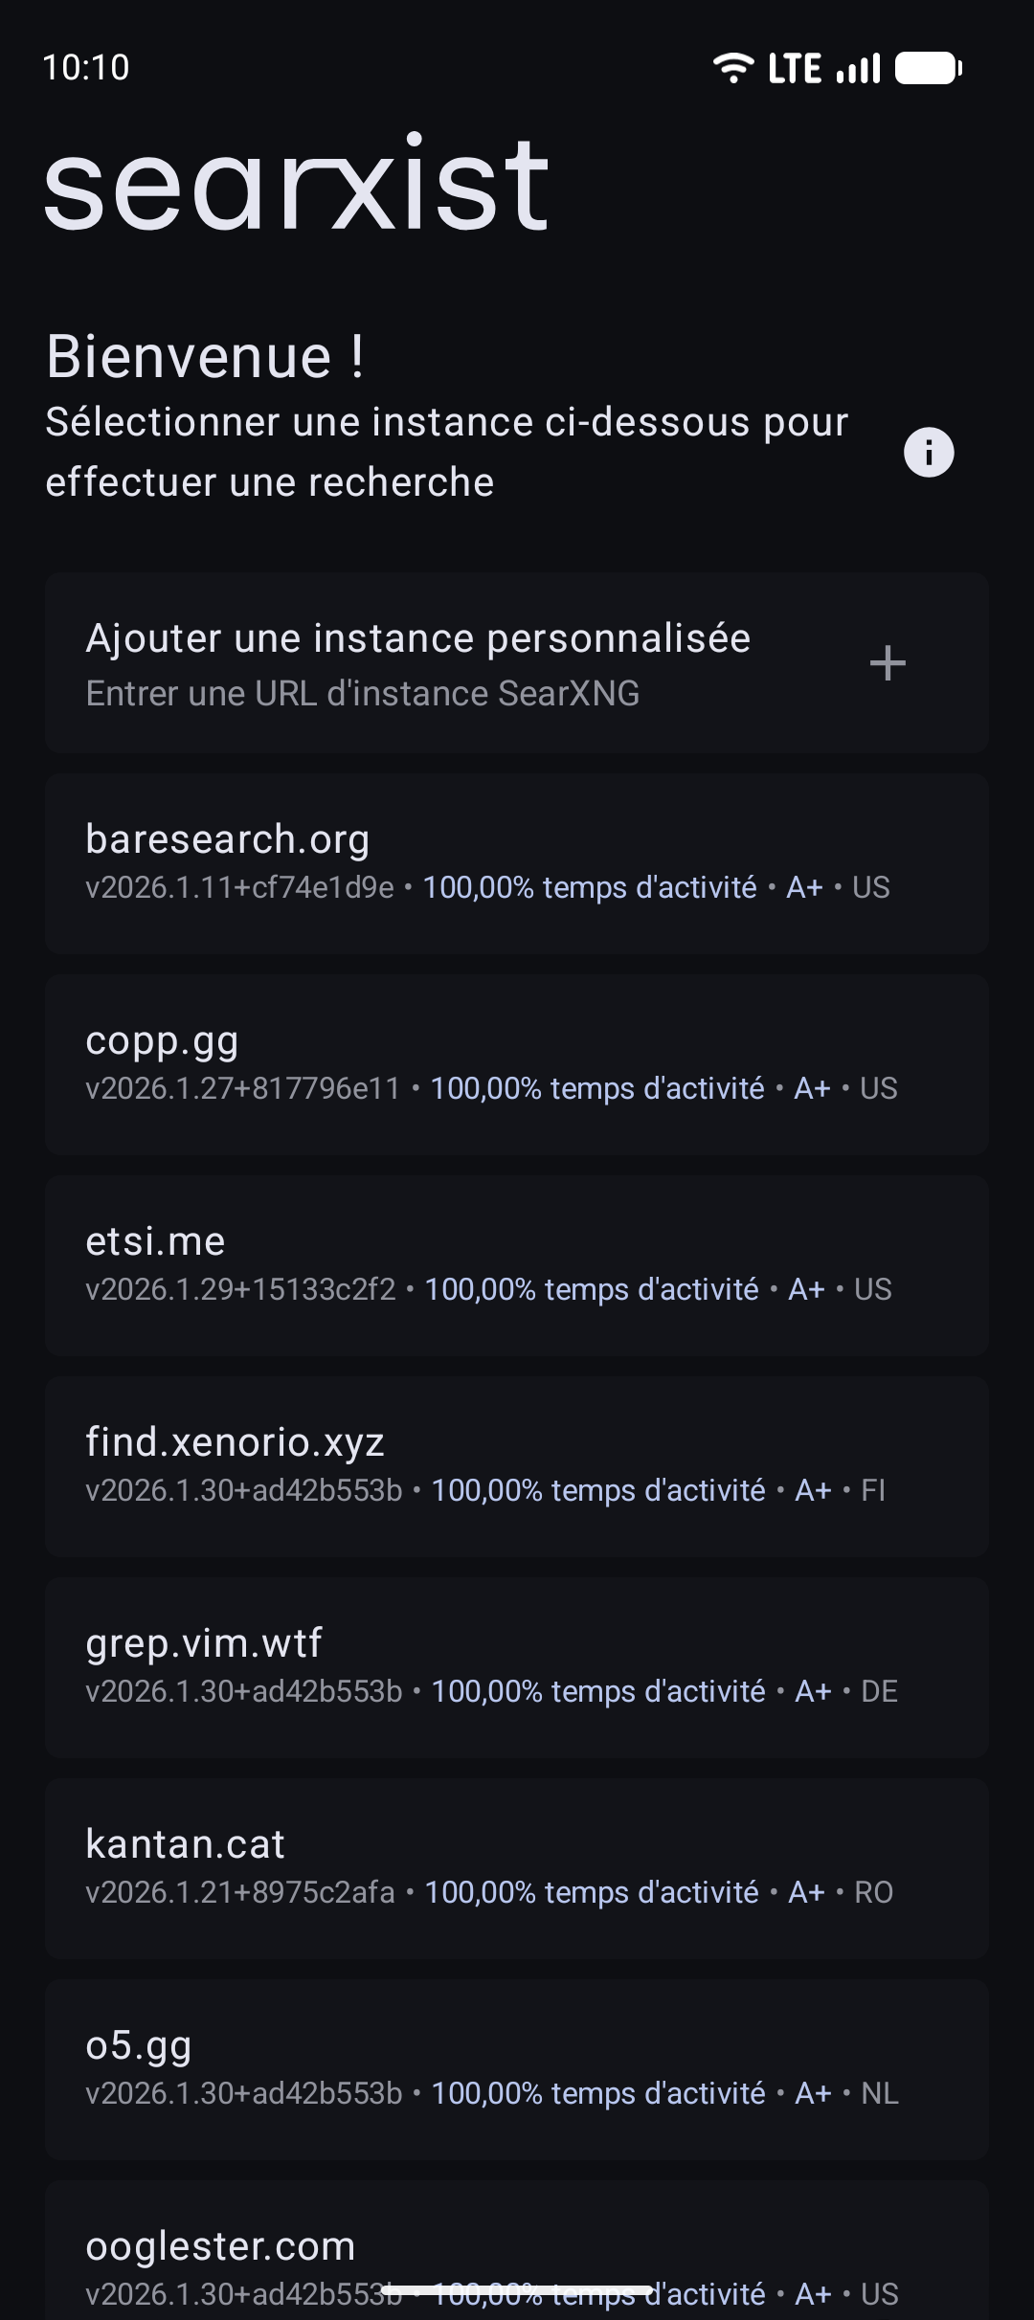This screenshot has width=1034, height=2320.
Task: Tap the plus icon to add instance
Action: point(888,663)
